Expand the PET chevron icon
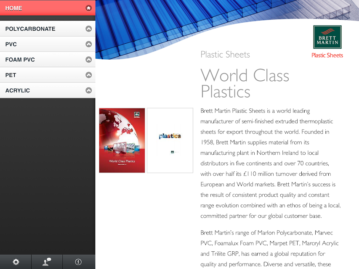This screenshot has width=359, height=269. click(89, 75)
